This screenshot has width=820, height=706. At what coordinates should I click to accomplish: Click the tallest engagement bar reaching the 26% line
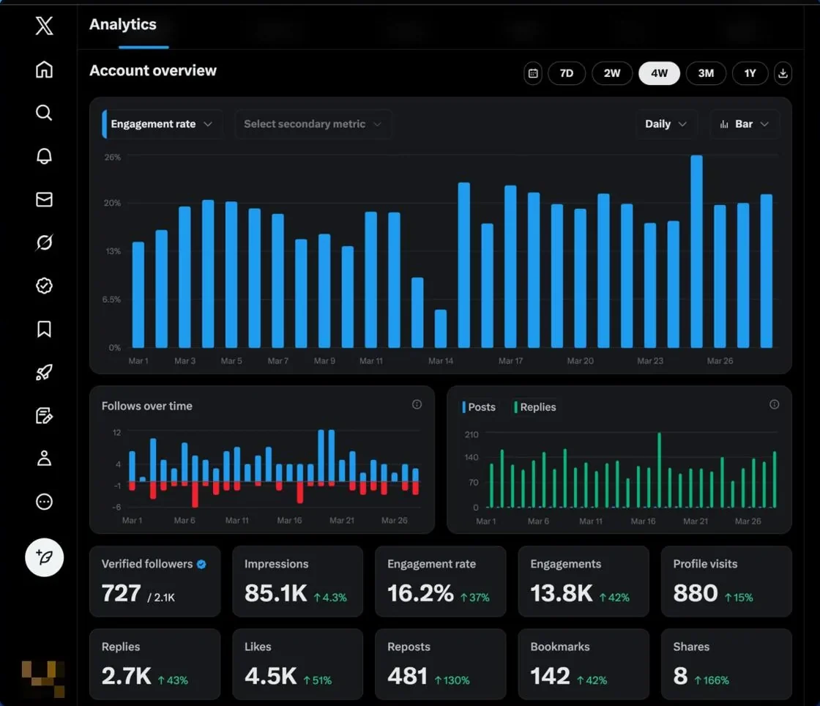coord(696,251)
